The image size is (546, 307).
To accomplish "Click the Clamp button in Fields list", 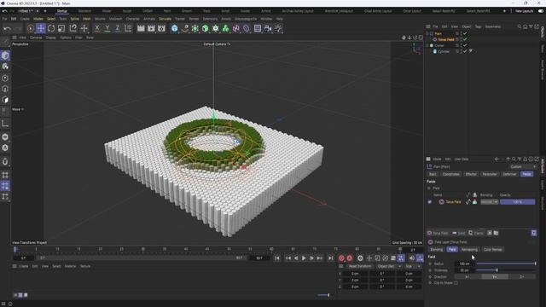I will [x=476, y=233].
